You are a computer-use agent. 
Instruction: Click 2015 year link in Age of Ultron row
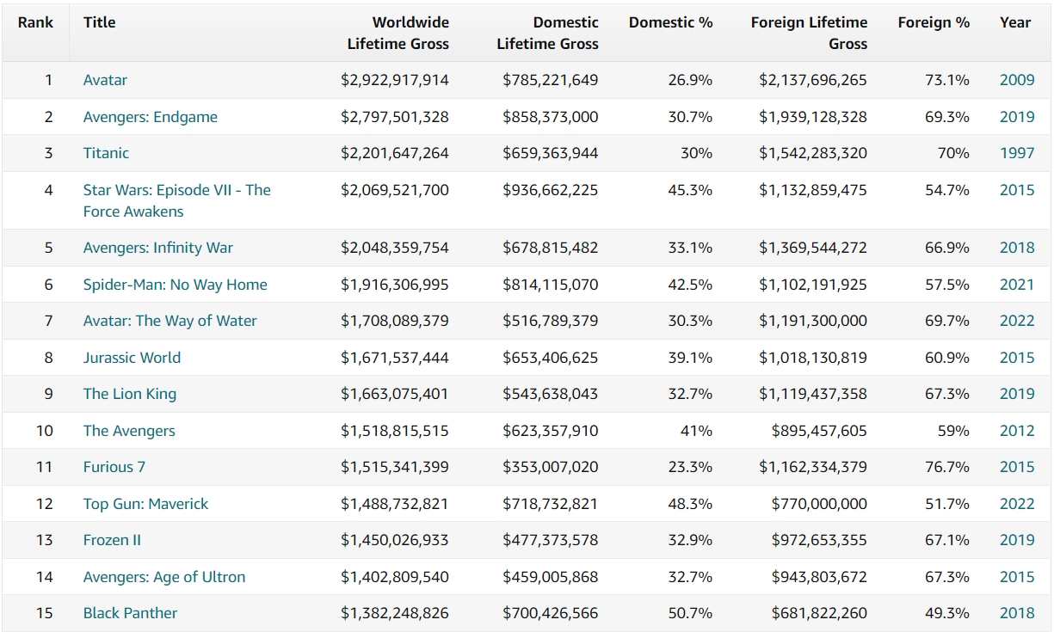(1017, 577)
